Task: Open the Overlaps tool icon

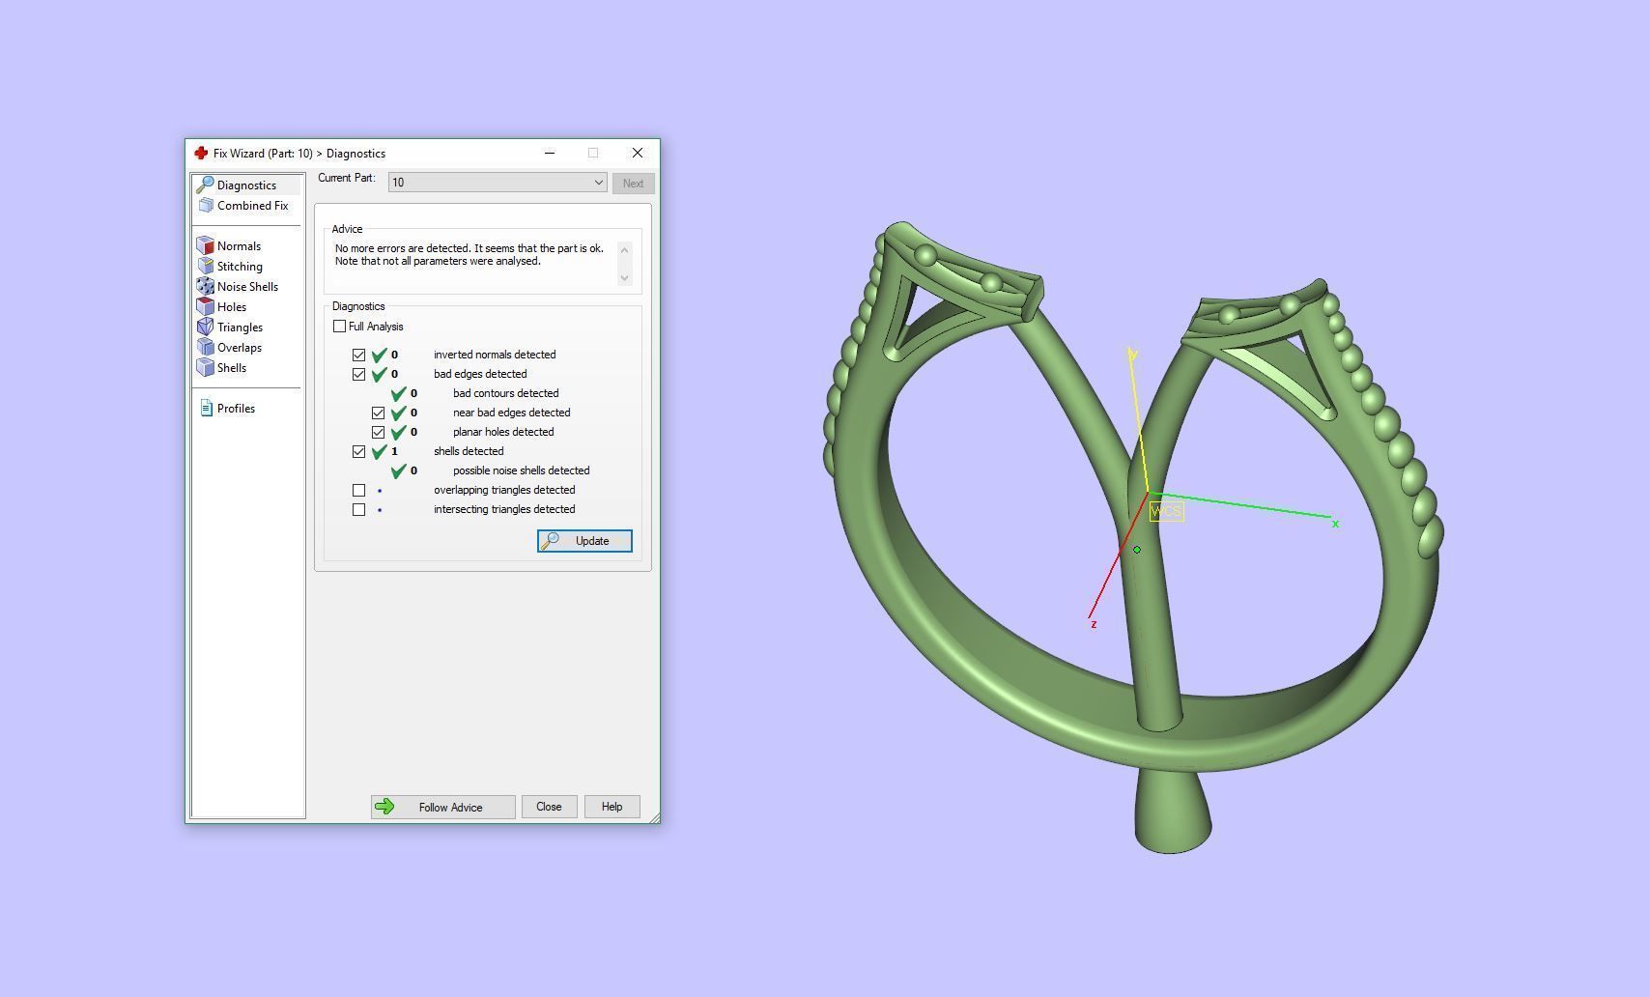Action: tap(206, 348)
